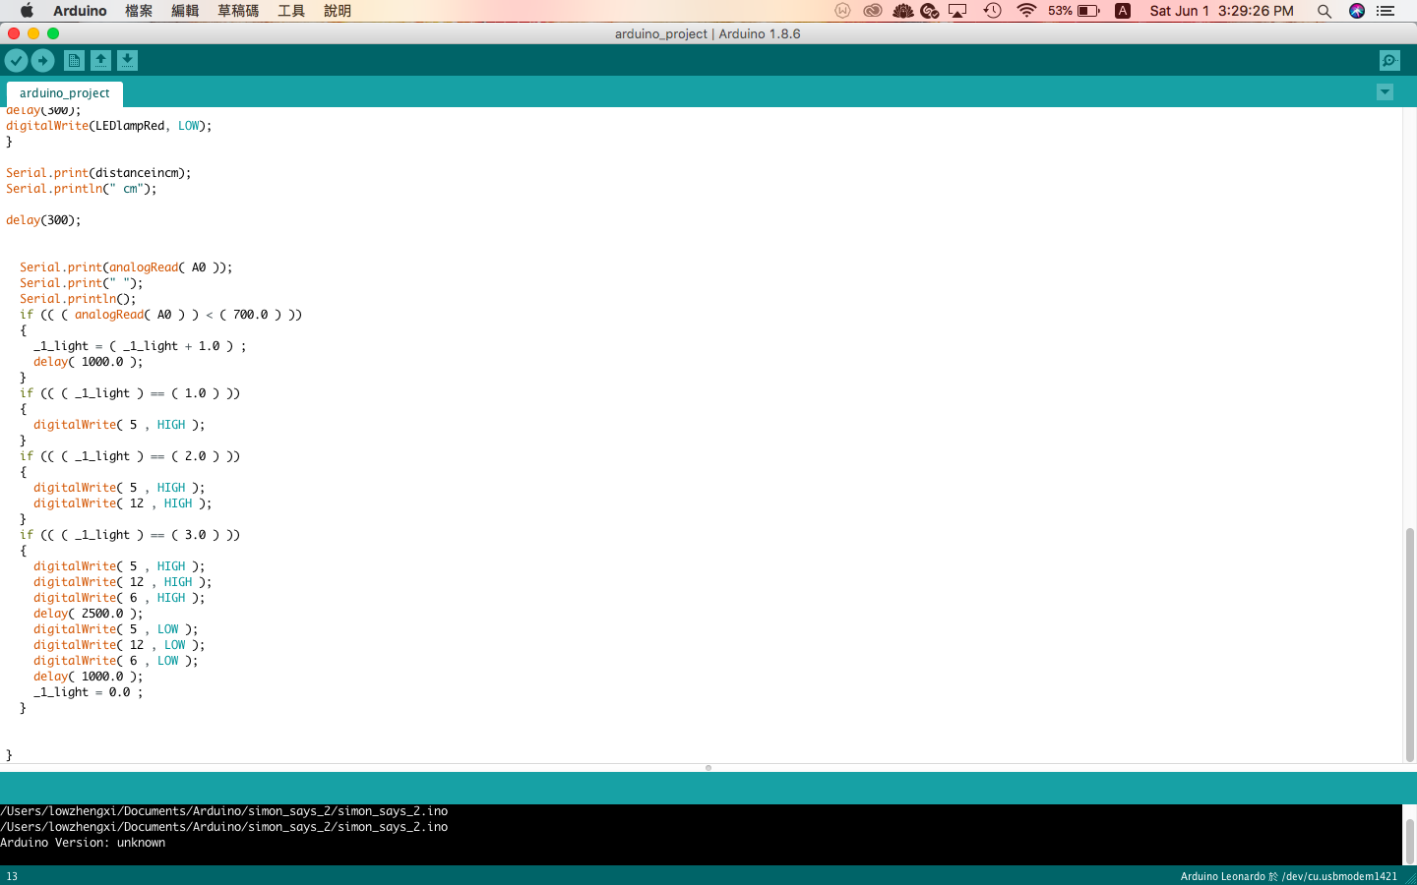Open Notification Center list icon
This screenshot has height=885, width=1417.
(1386, 11)
